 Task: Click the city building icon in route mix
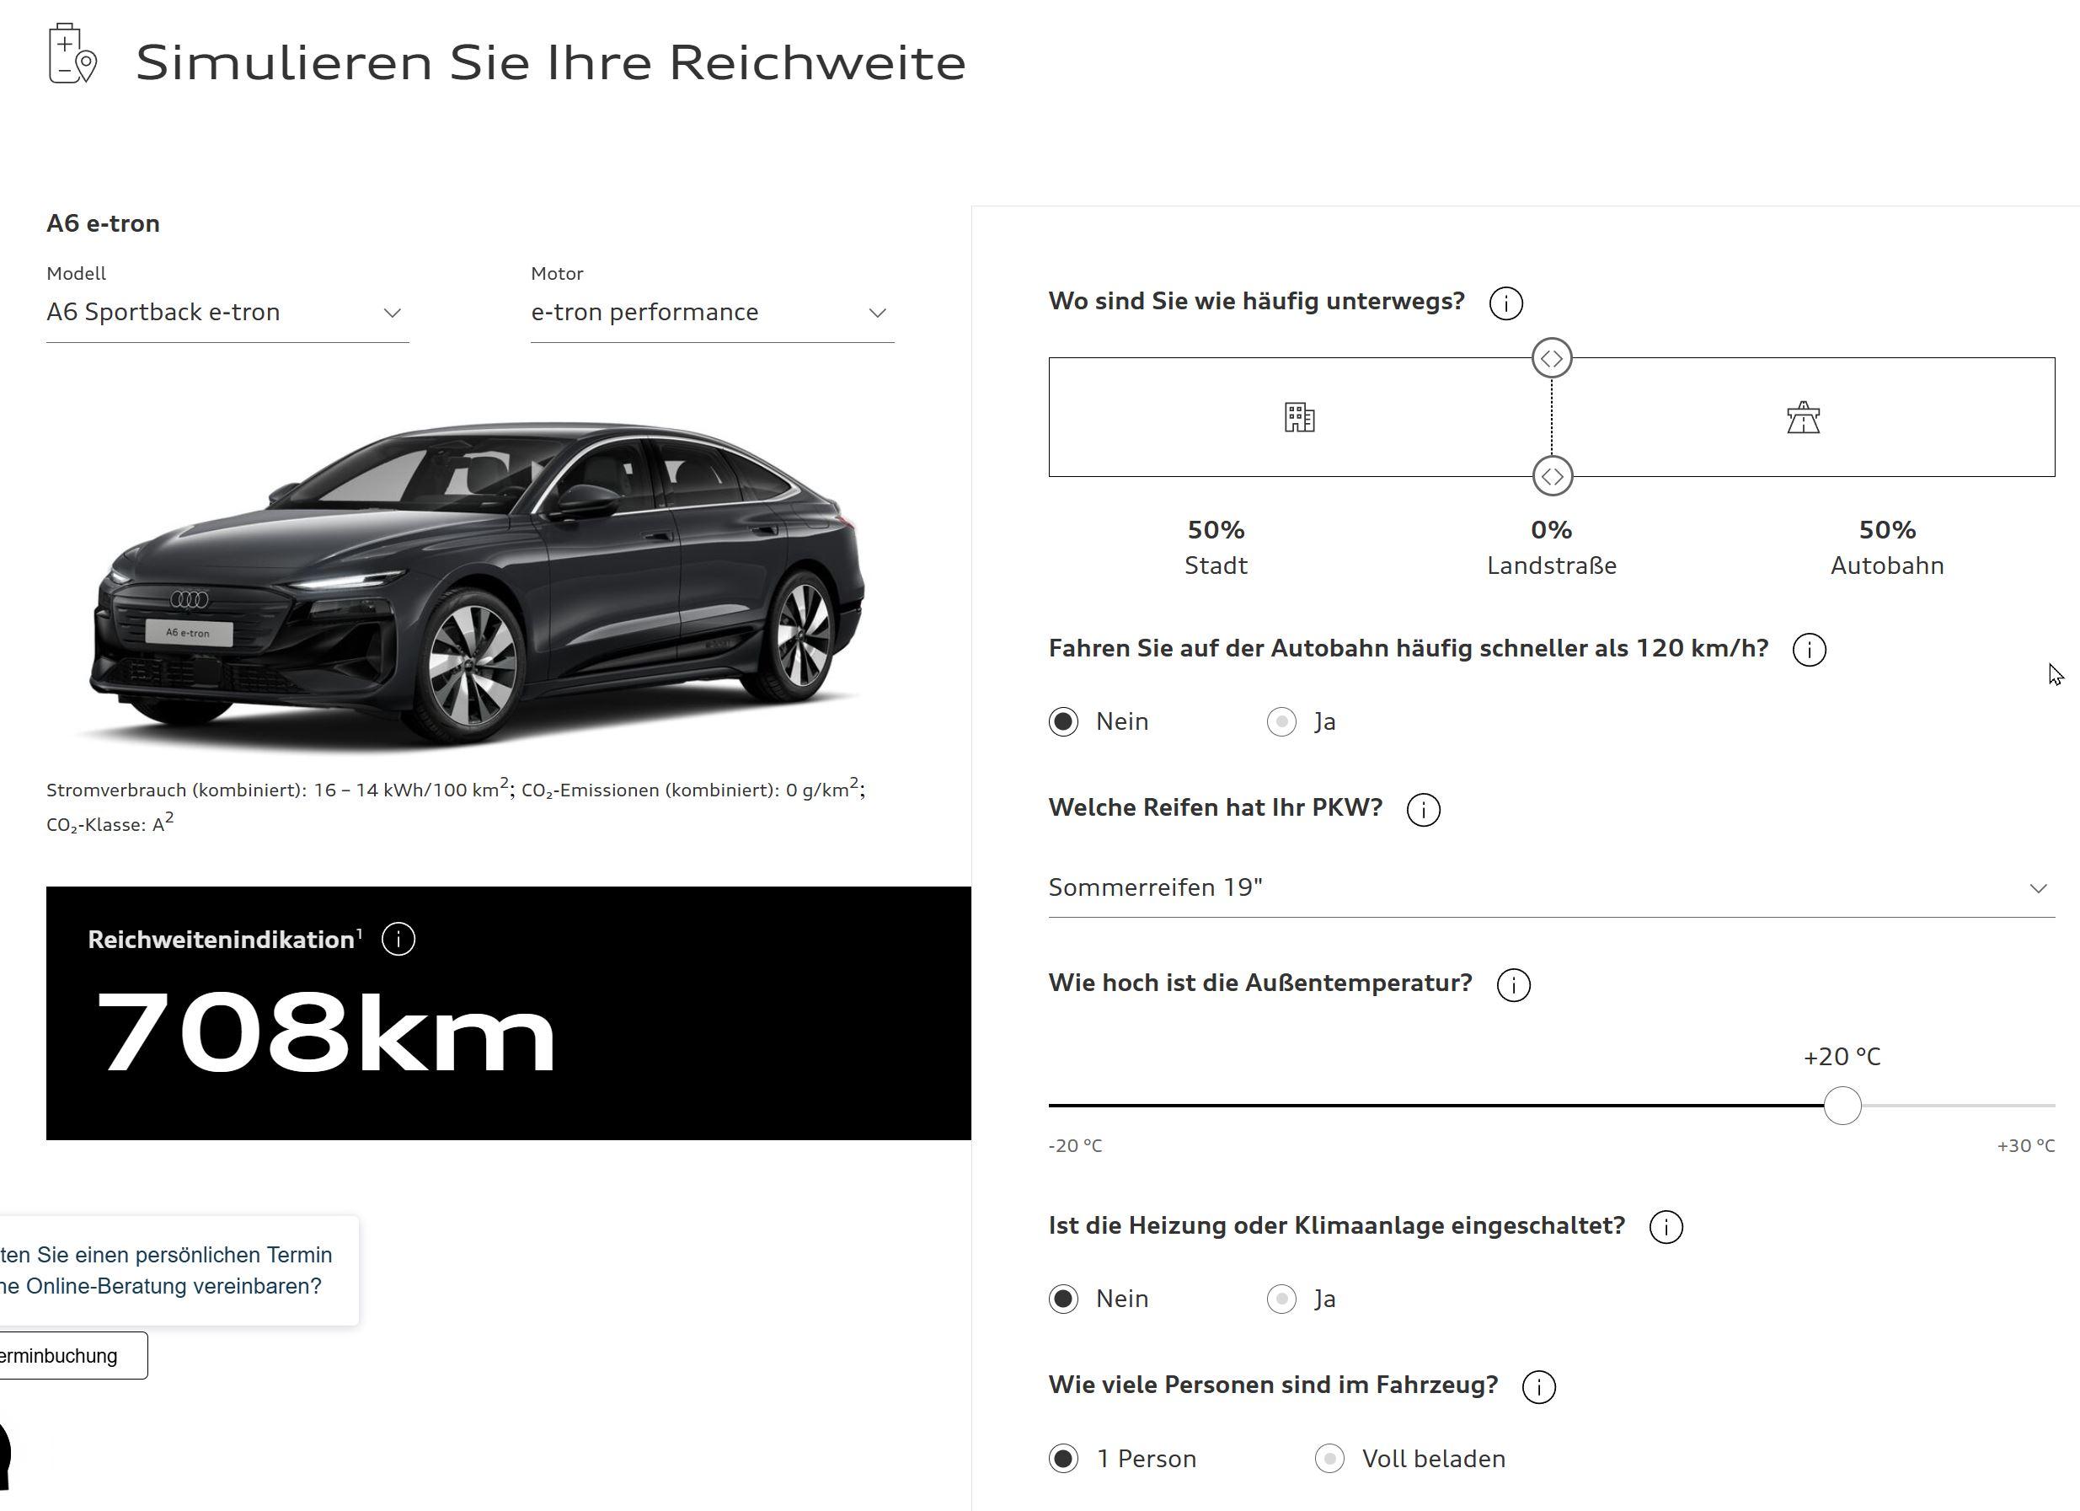coord(1300,417)
